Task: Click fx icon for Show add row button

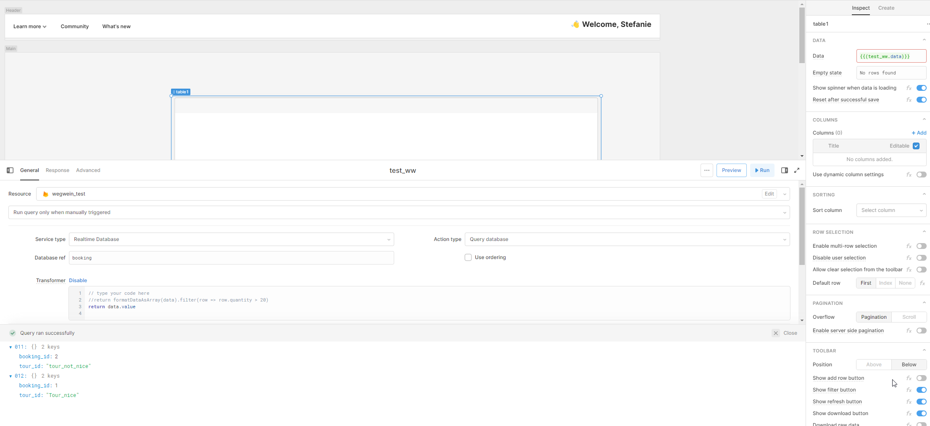Action: pos(909,378)
